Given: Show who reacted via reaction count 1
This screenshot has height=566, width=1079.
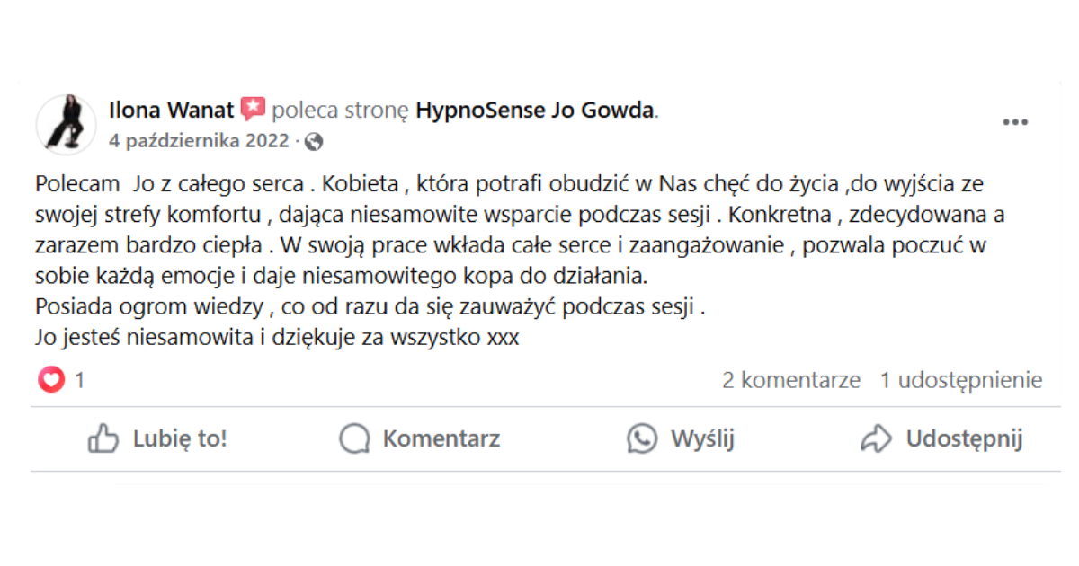Looking at the screenshot, I should pyautogui.click(x=79, y=381).
